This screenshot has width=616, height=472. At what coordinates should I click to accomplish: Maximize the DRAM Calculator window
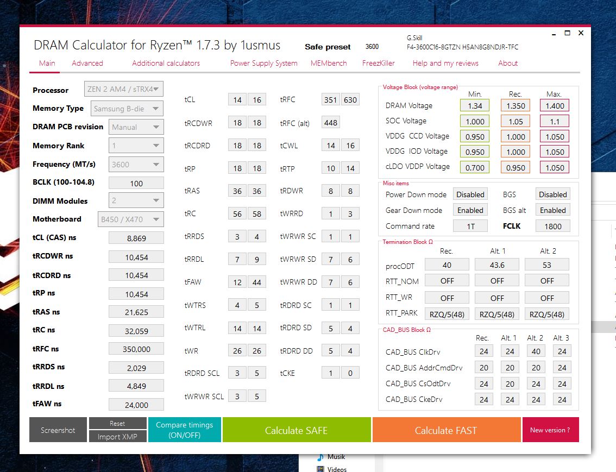pyautogui.click(x=567, y=33)
